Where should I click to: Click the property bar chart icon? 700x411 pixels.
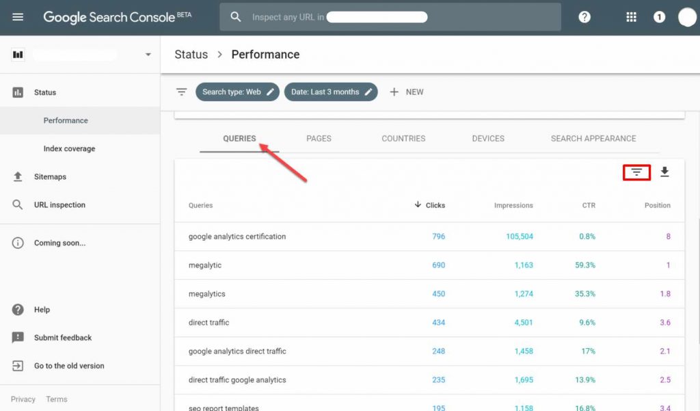(18, 55)
